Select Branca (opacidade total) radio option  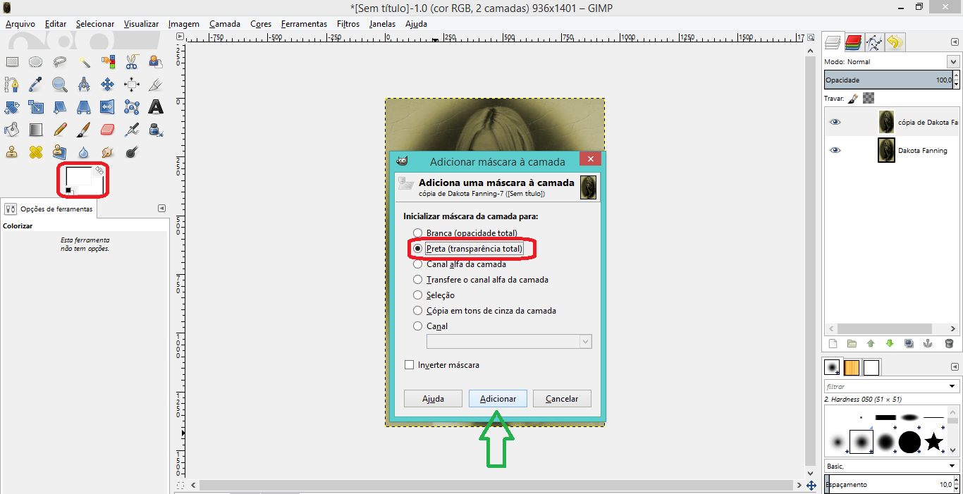[x=418, y=233]
